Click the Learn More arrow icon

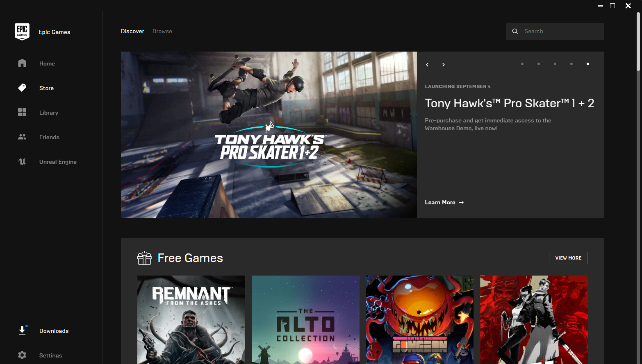[461, 202]
